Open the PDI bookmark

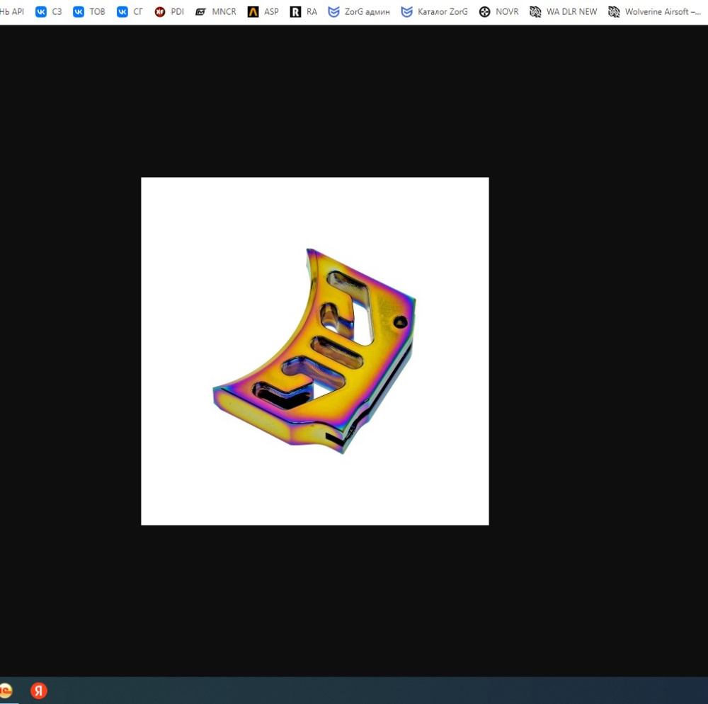point(169,12)
